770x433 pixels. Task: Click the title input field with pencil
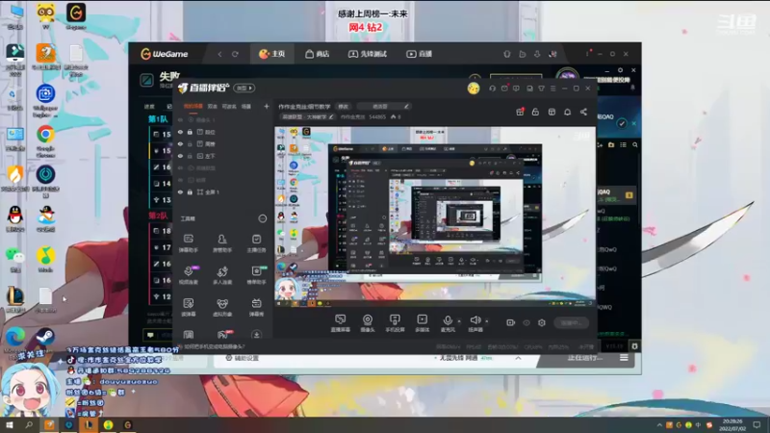pyautogui.click(x=383, y=107)
